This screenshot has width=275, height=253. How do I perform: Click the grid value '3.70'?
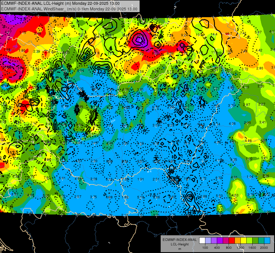(x=231, y=105)
